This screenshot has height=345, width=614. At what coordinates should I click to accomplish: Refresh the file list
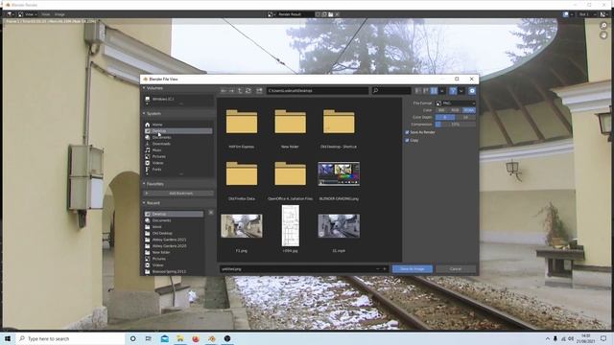point(248,91)
